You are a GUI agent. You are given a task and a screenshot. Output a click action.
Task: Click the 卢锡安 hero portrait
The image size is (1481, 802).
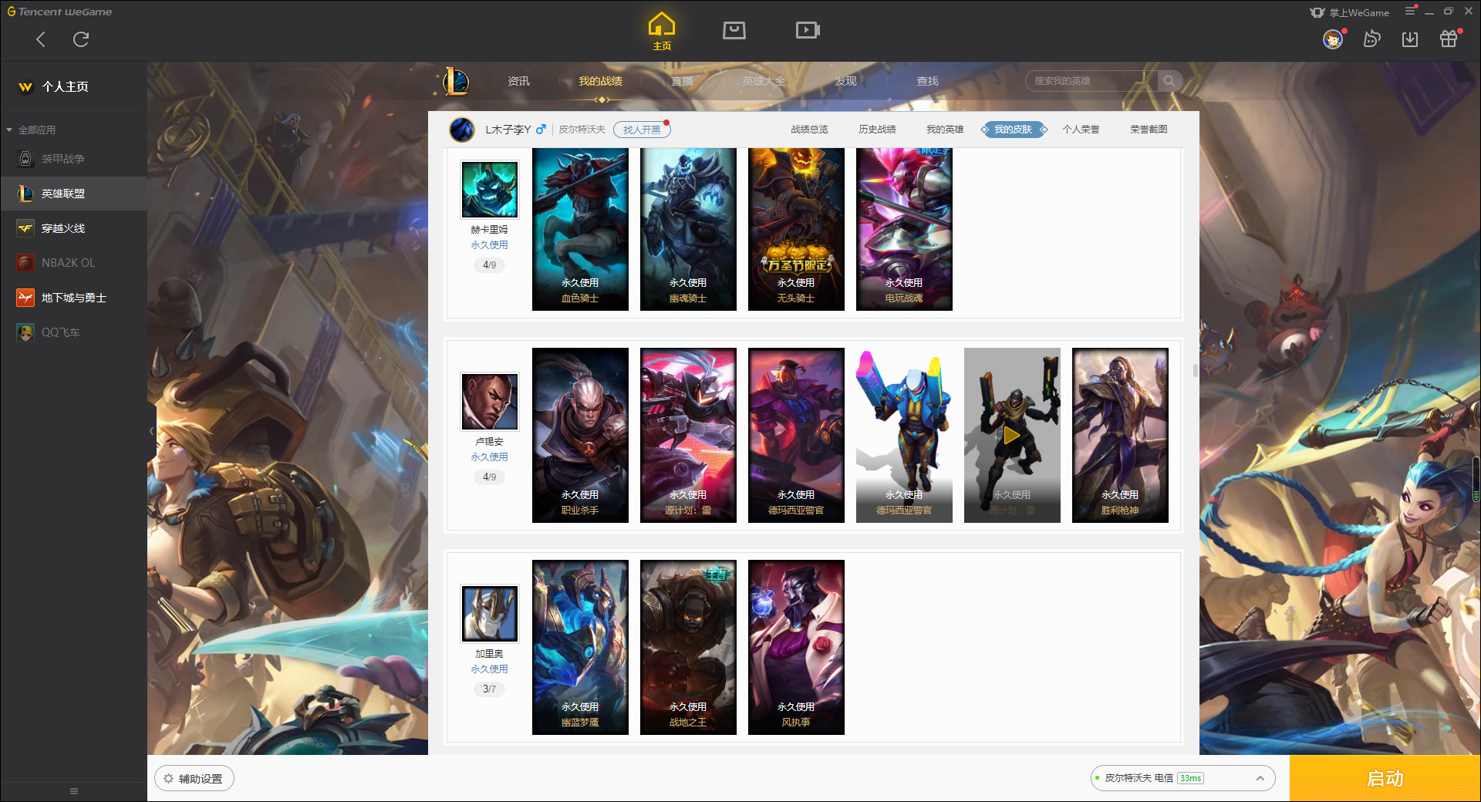490,402
